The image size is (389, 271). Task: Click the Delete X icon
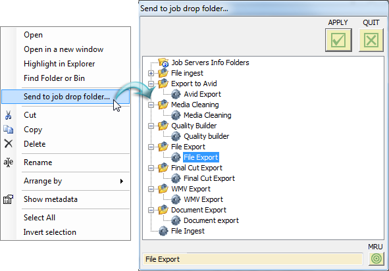[x=8, y=143]
